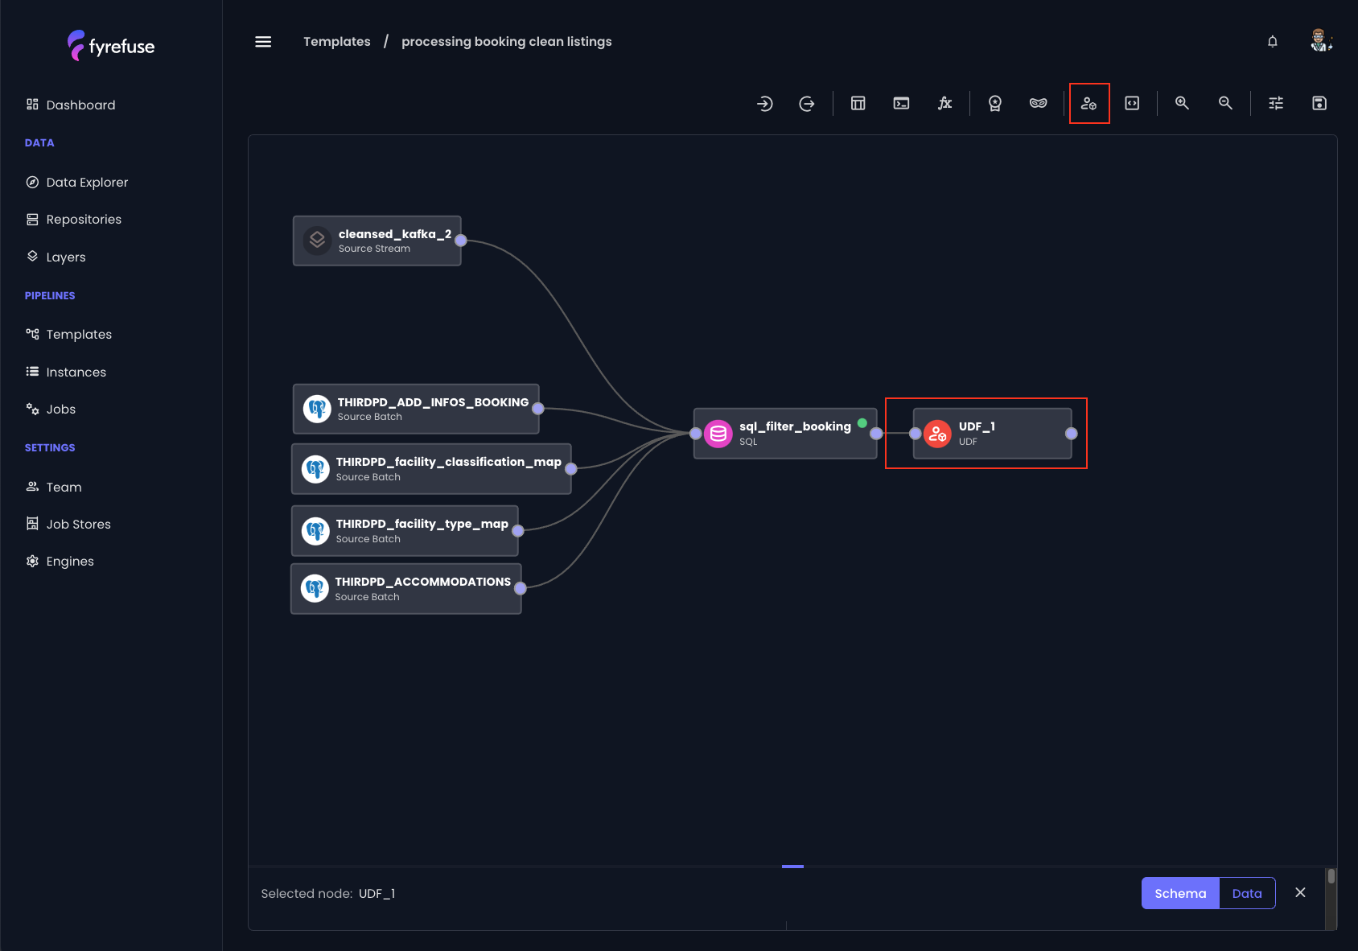Image resolution: width=1358 pixels, height=951 pixels.
Task: Click the zoom in magnifier icon
Action: (1182, 103)
